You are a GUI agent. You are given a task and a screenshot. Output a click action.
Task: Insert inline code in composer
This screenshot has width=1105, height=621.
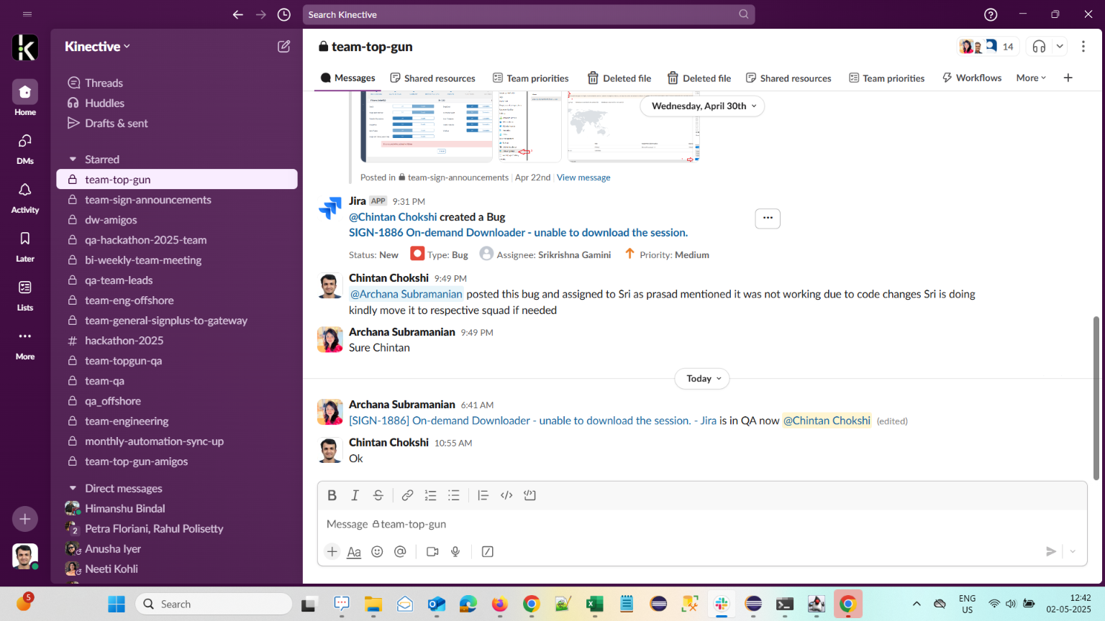[x=506, y=495]
